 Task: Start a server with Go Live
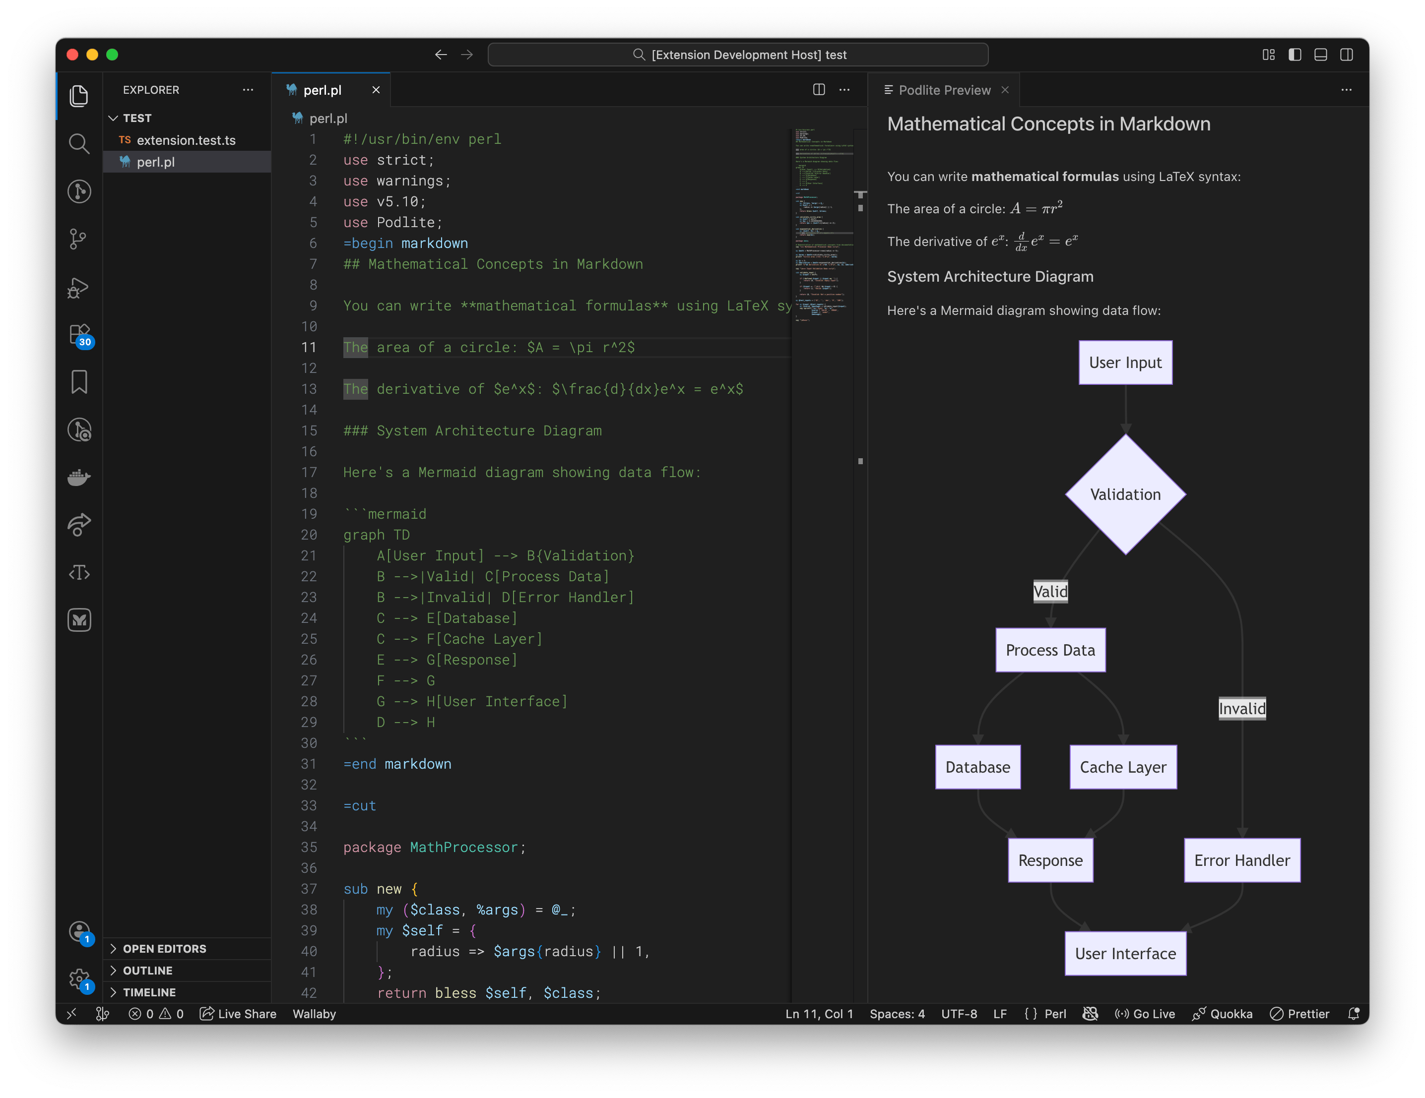1146,1014
